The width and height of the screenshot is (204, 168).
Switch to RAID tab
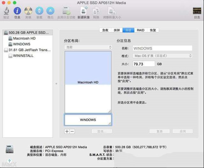tap(141, 30)
